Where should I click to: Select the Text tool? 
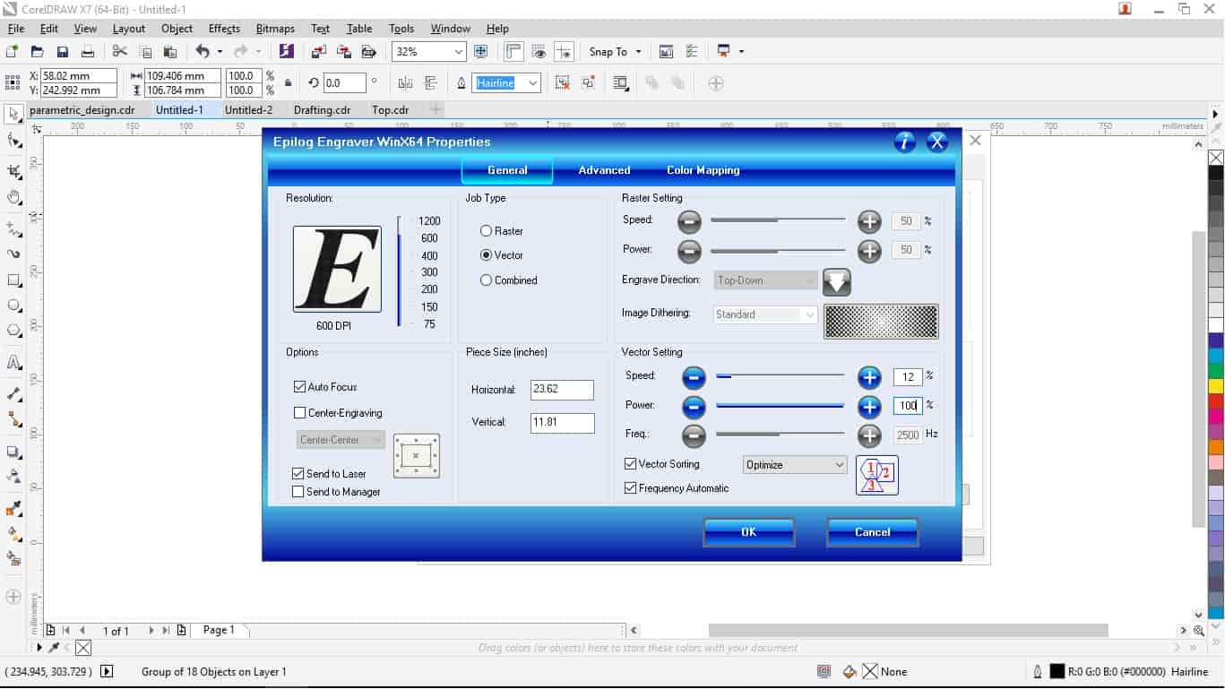[x=13, y=363]
